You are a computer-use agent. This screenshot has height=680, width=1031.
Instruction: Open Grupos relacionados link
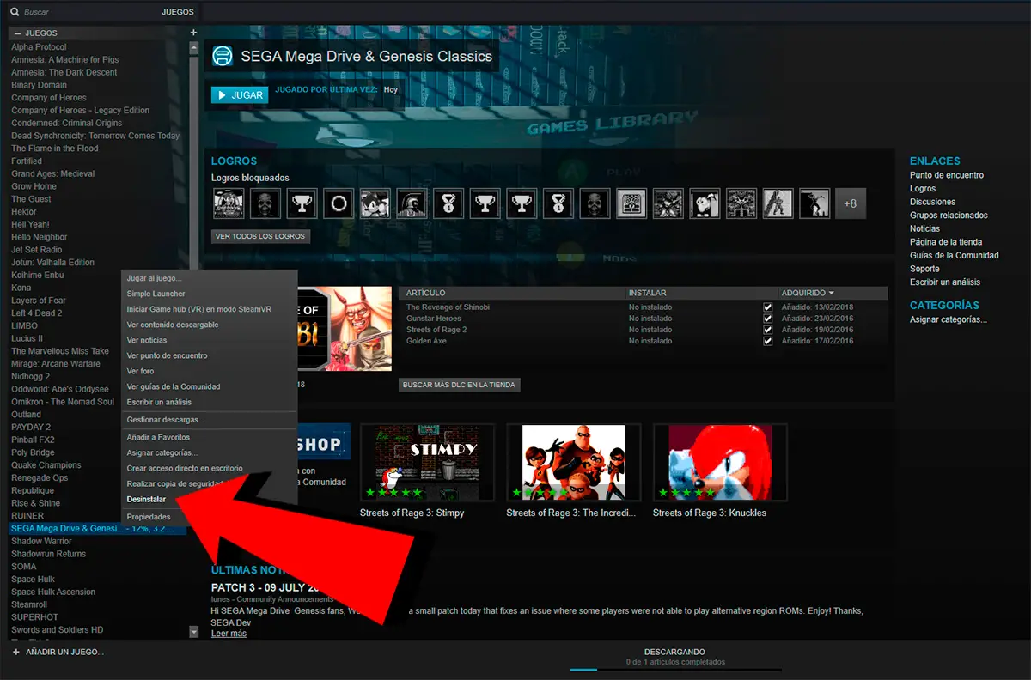pos(949,216)
